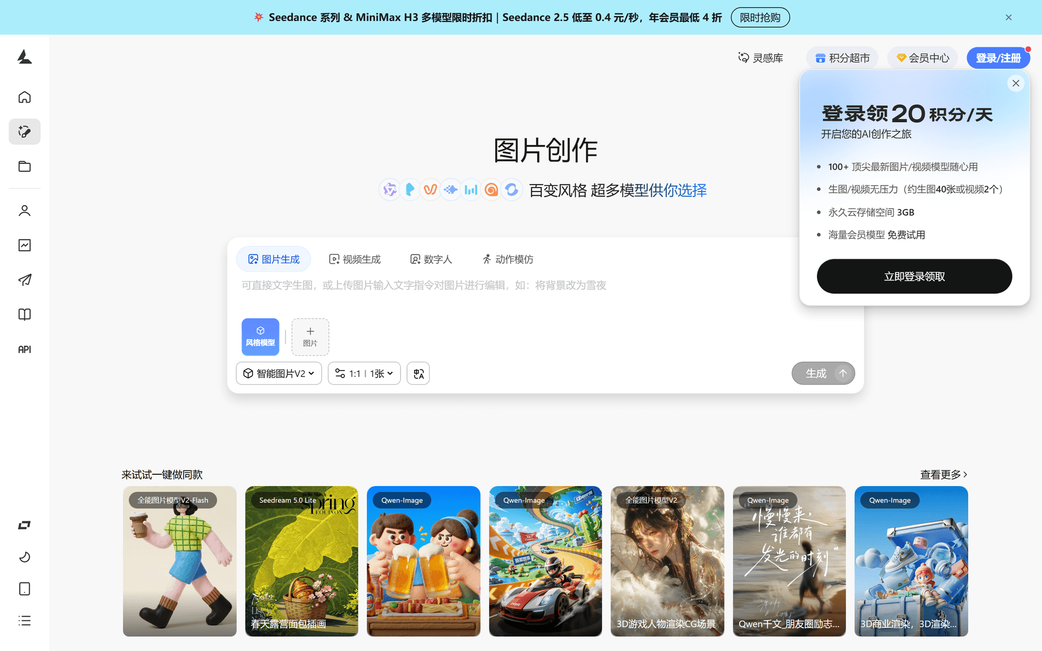Click the 限时抢购 button in banner
This screenshot has width=1042, height=651.
tap(760, 17)
